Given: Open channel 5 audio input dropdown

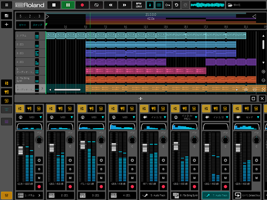Looking at the screenshot, I should click(x=153, y=117).
